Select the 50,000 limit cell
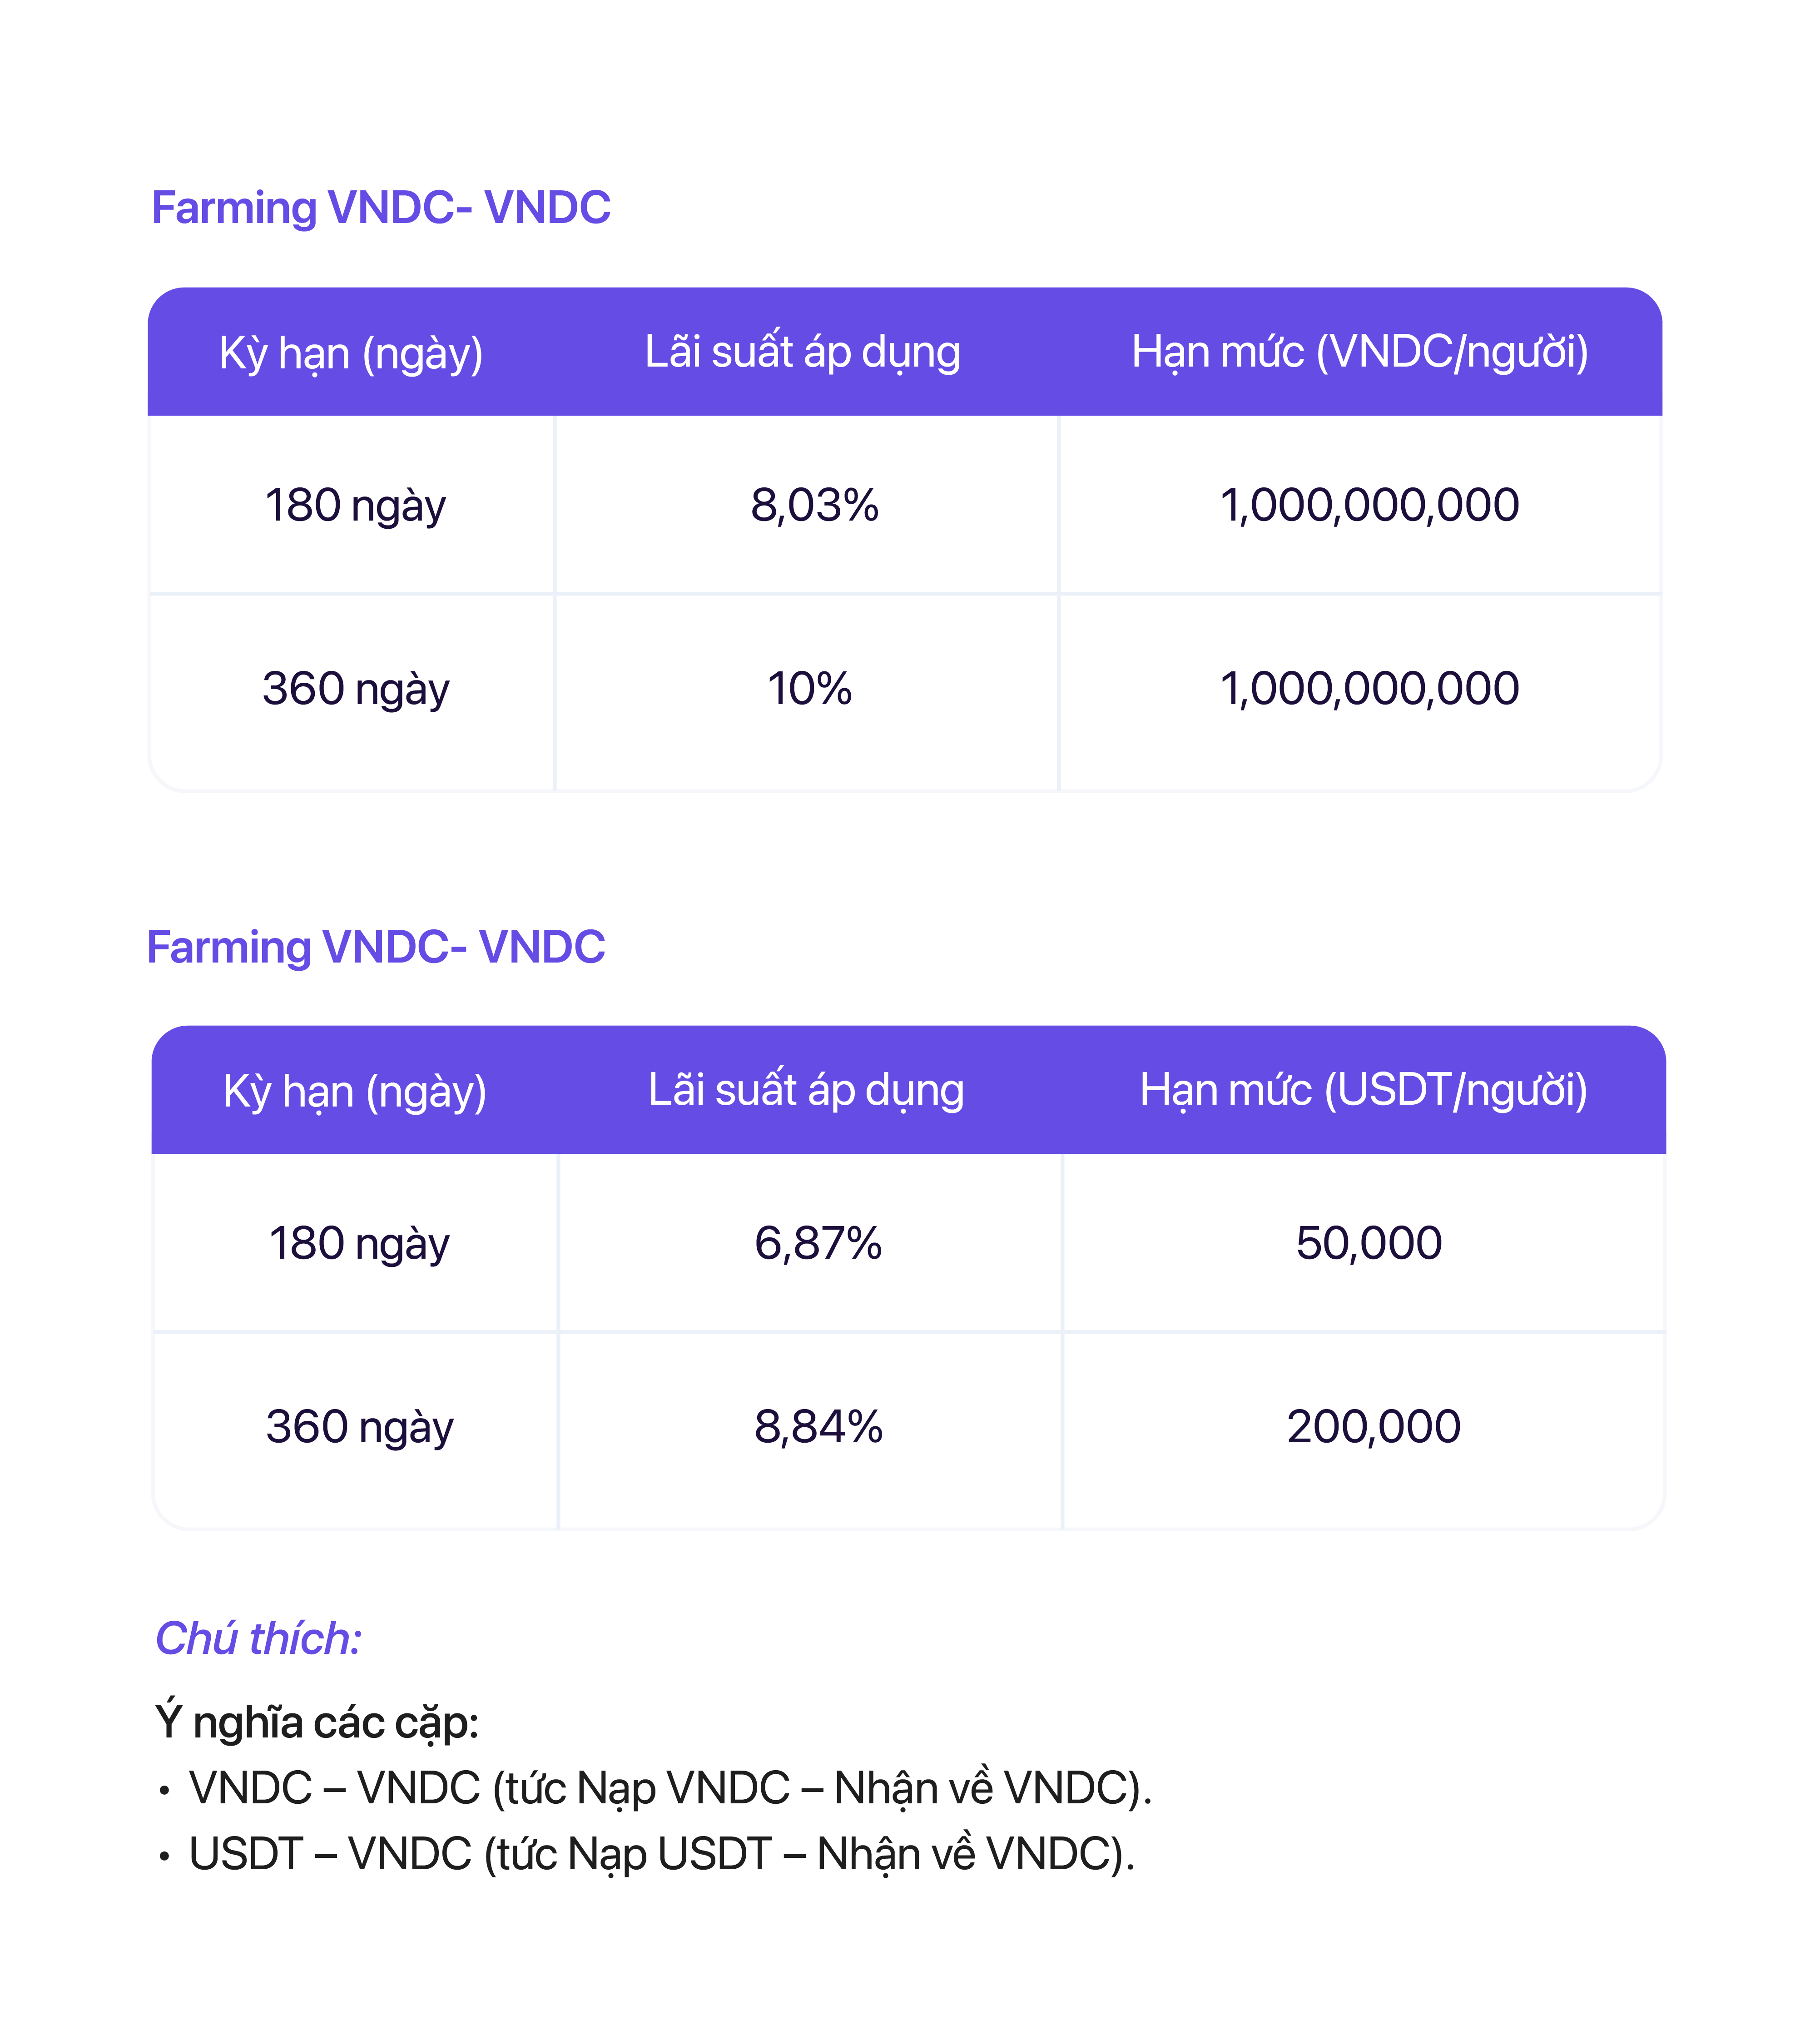The width and height of the screenshot is (1820, 2035). pyautogui.click(x=1369, y=1243)
